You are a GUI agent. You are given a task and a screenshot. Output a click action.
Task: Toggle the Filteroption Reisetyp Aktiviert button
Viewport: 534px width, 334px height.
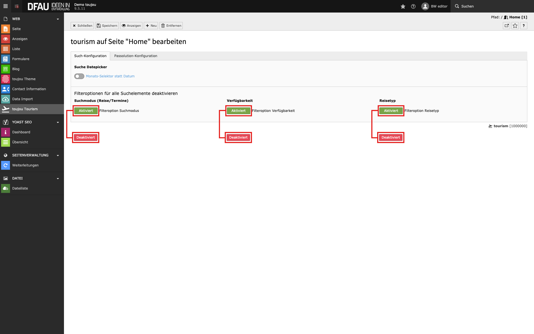click(391, 111)
